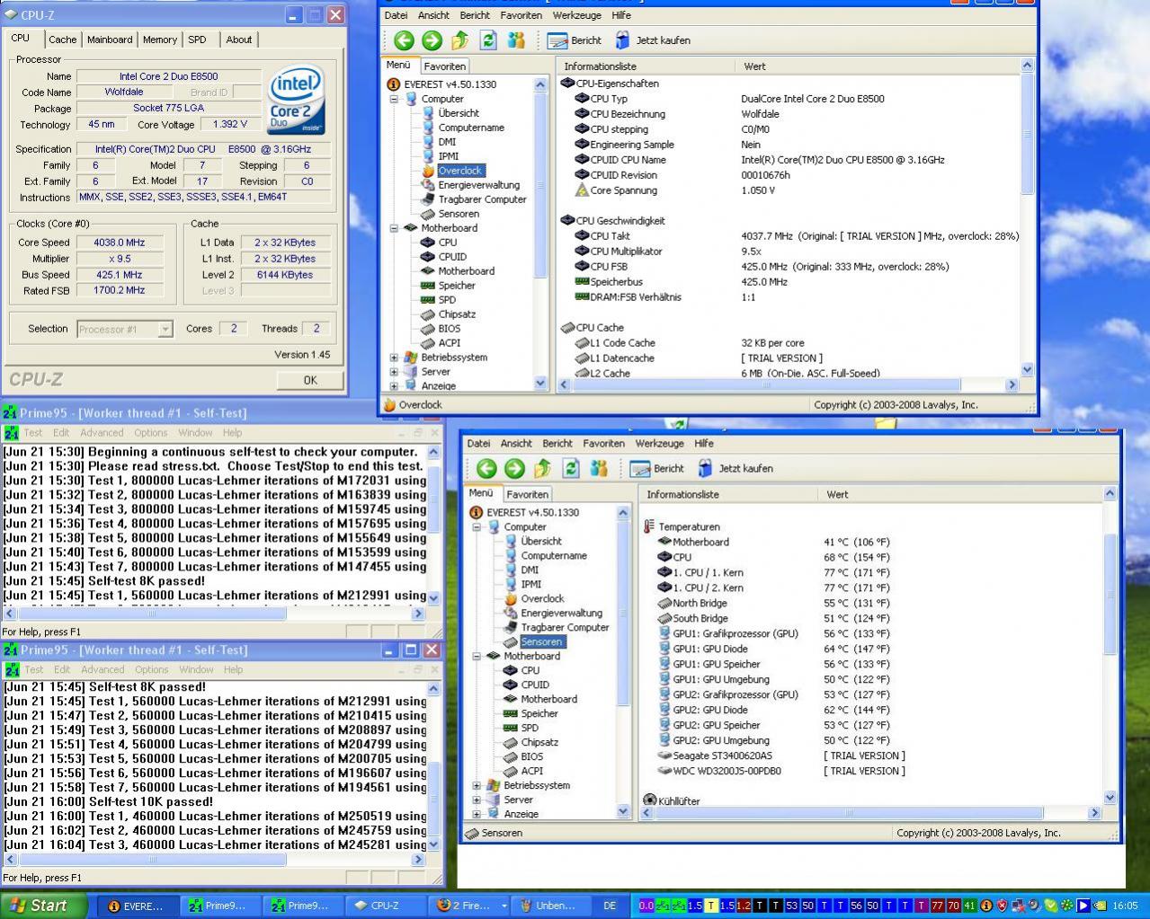1150x919 pixels.
Task: Expand Server node in upper EVEREST tree
Action: tap(394, 372)
